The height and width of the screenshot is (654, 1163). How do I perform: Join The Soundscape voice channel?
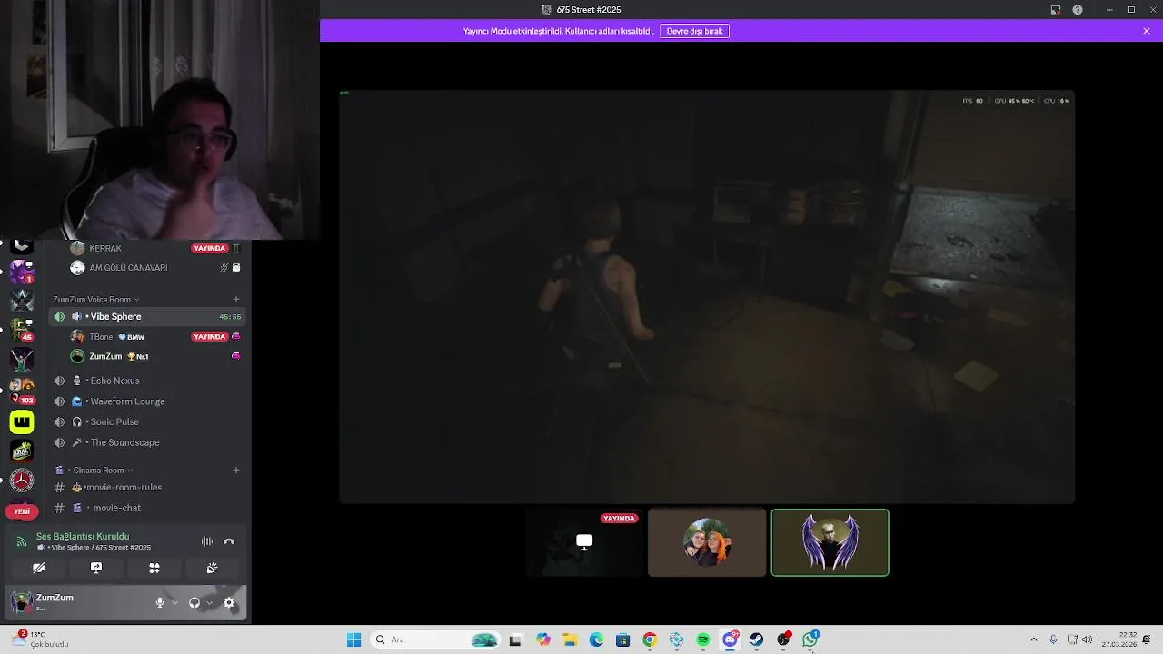coord(147,442)
